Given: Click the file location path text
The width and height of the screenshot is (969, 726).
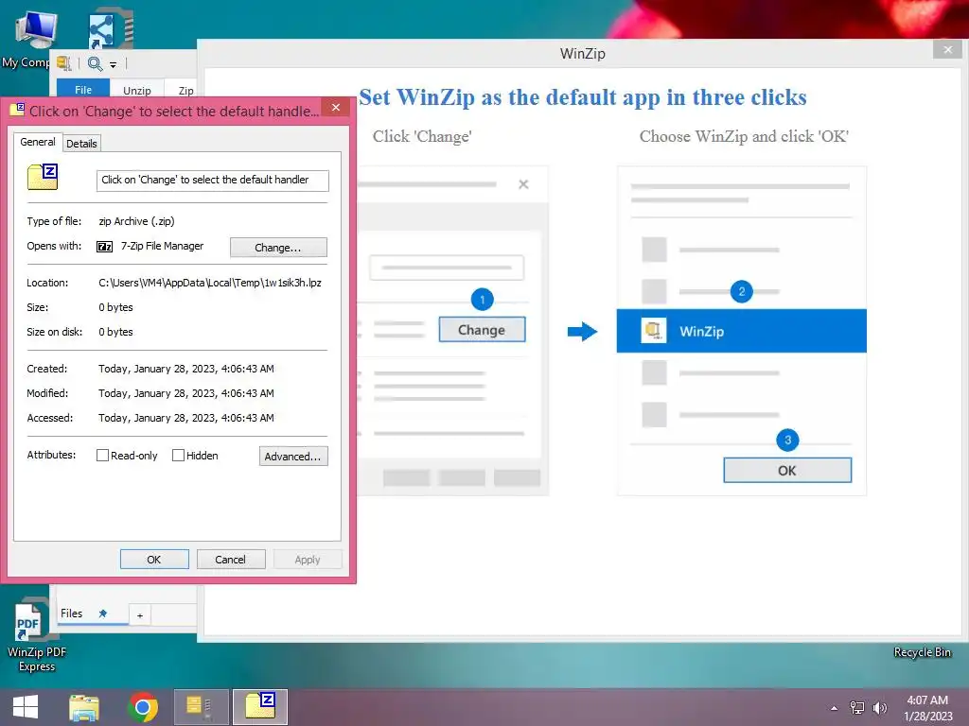Looking at the screenshot, I should [x=210, y=283].
